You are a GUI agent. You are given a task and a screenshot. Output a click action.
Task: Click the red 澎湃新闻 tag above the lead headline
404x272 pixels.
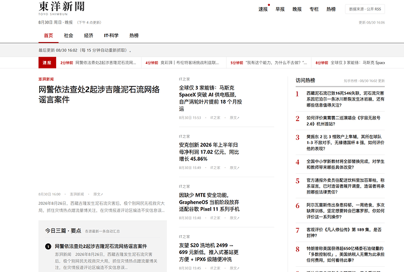[x=46, y=79]
